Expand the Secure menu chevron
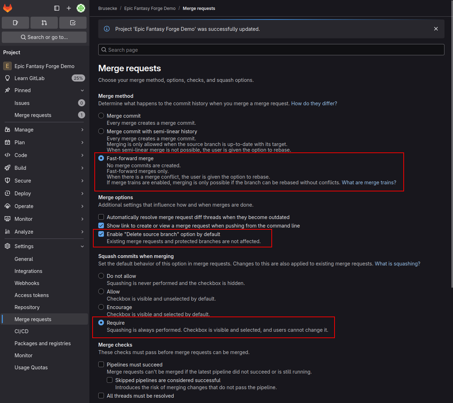This screenshot has width=453, height=403. pos(82,181)
